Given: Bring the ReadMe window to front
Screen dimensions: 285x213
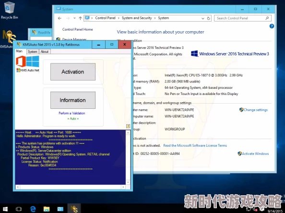Looking at the screenshot, I should [41, 32].
